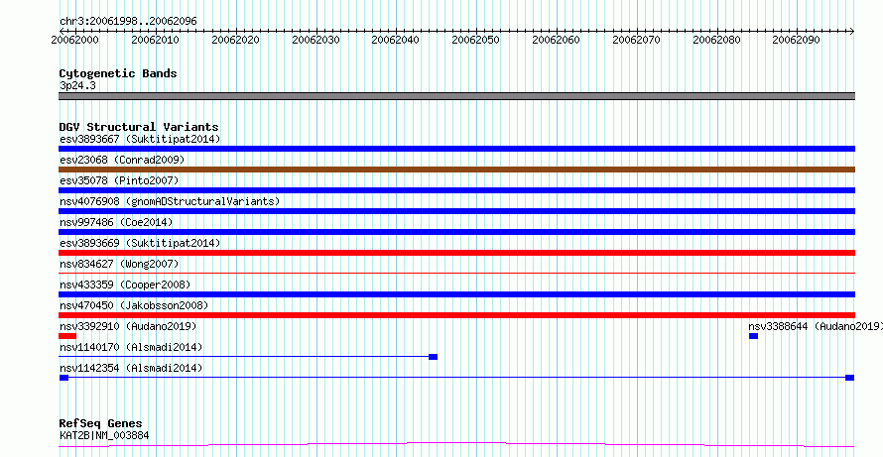
Task: Open nsv433359 (Cooper2008) variant label
Action: click(125, 285)
